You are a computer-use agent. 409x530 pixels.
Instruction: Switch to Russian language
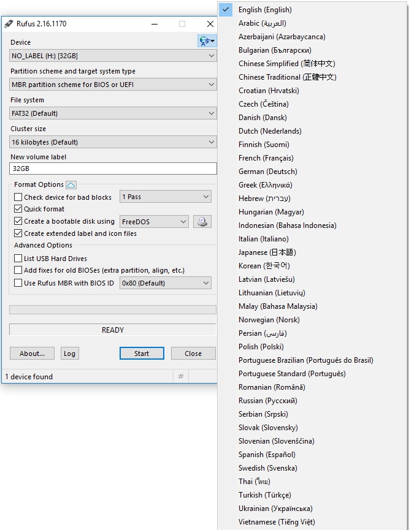tap(312, 401)
